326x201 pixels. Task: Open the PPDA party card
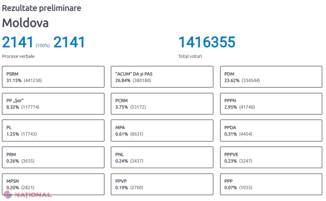pos(271,131)
